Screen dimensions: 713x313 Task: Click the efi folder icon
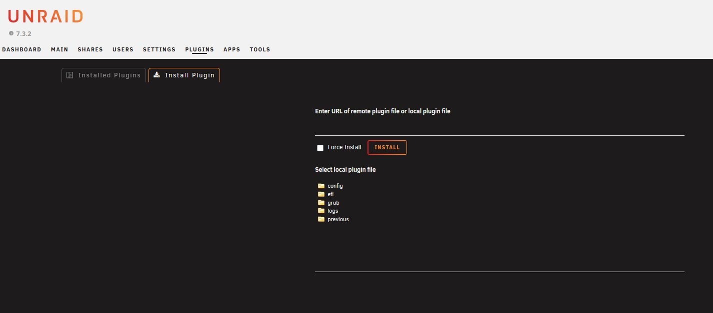tap(321, 194)
